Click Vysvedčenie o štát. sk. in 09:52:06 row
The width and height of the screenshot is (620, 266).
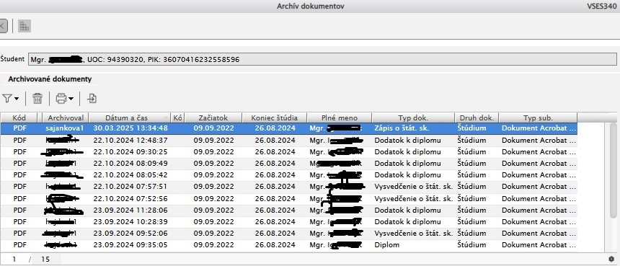coord(413,233)
